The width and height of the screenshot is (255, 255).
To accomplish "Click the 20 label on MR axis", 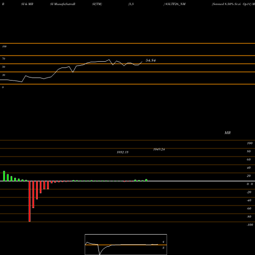I will coord(249,176).
